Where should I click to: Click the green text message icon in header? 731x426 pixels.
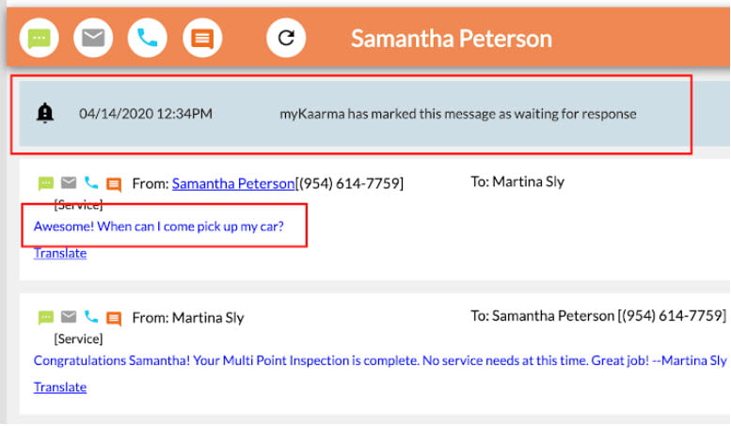coord(40,38)
